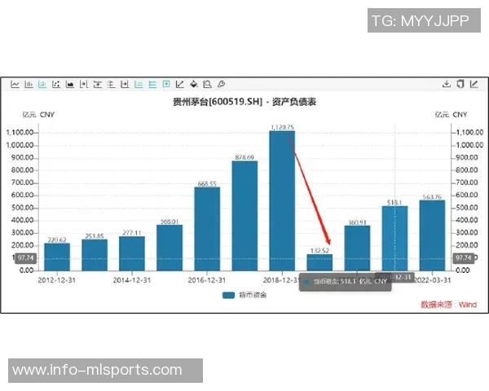Click the bar labeled 368.01
The image size is (489, 391).
point(170,248)
